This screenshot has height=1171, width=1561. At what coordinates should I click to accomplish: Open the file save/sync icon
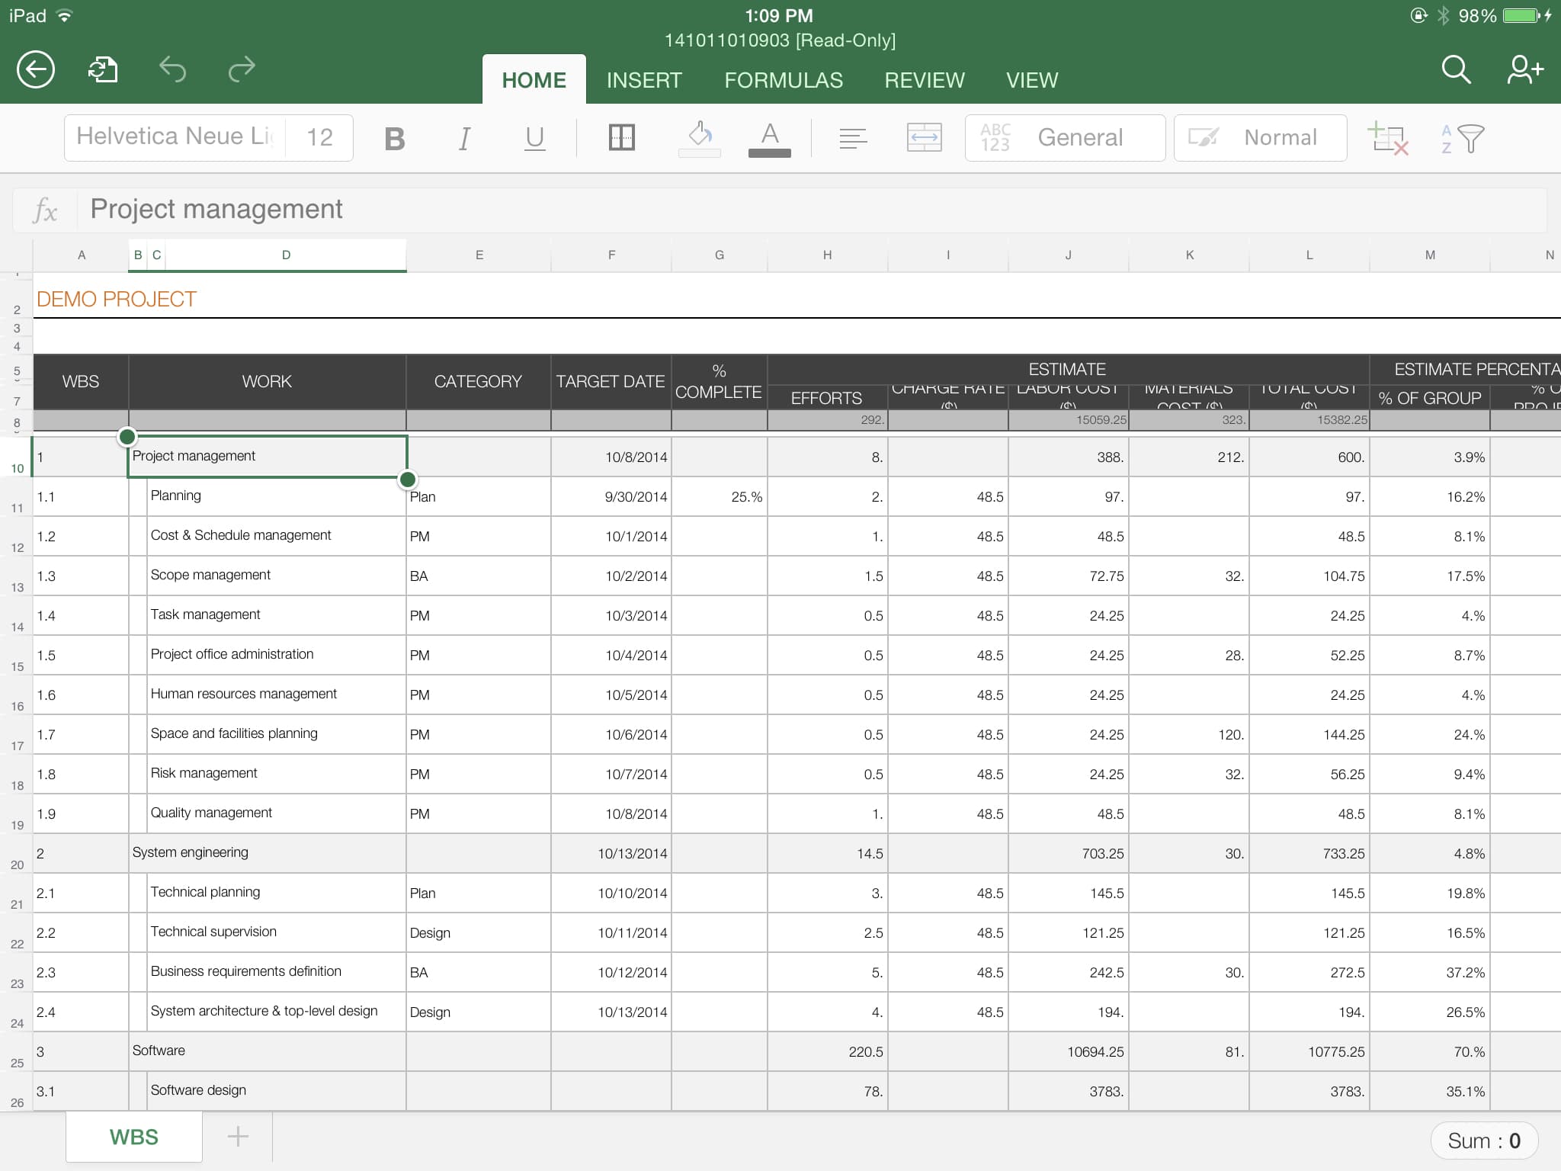click(x=103, y=70)
